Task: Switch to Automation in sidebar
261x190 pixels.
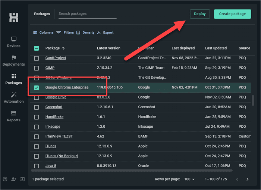Action: pyautogui.click(x=14, y=98)
